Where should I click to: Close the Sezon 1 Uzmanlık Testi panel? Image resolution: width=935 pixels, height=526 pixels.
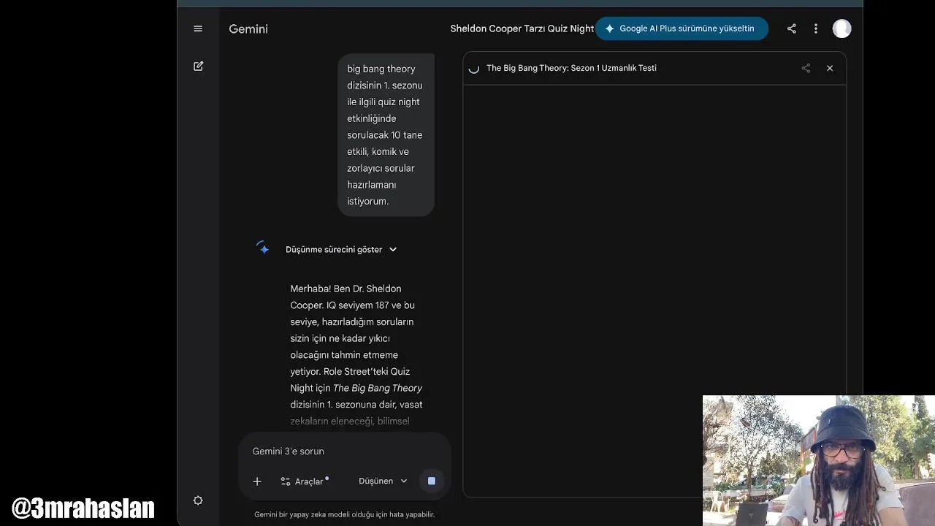pyautogui.click(x=830, y=68)
